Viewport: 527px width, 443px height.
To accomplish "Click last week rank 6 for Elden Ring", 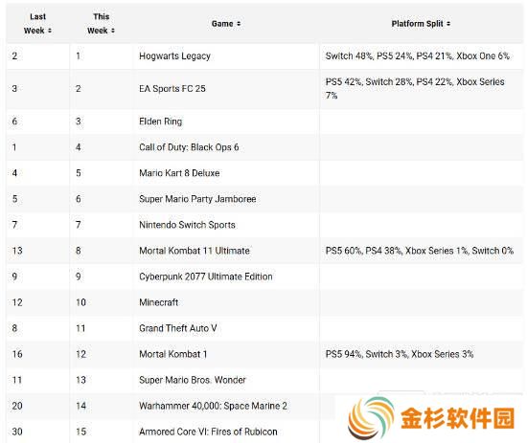I will [14, 122].
